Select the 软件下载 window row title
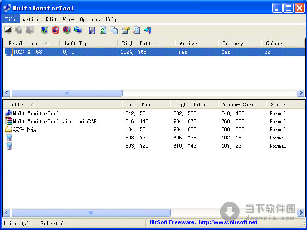The width and height of the screenshot is (307, 230). point(24,129)
